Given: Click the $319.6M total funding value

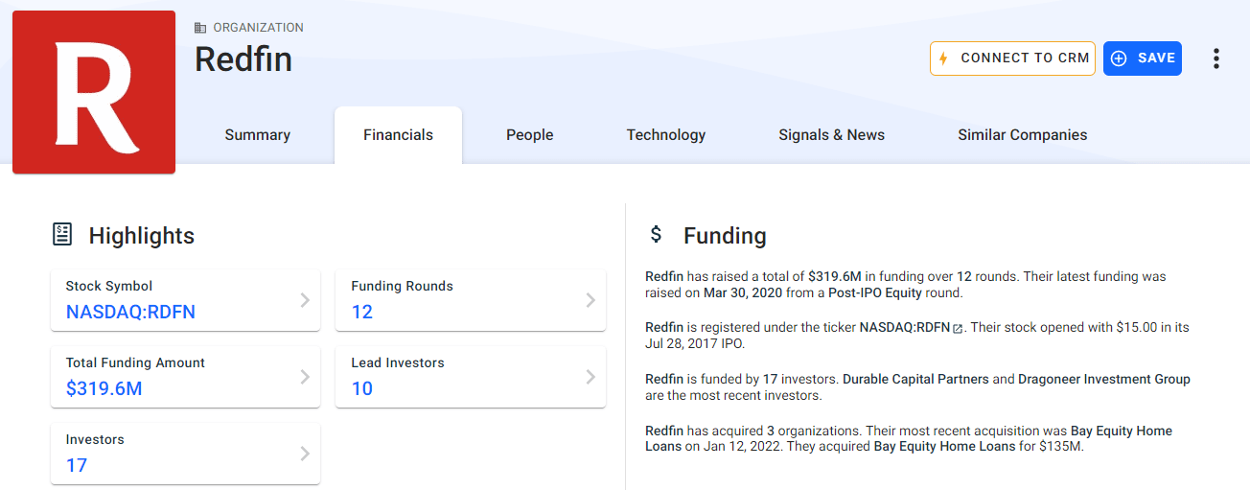Looking at the screenshot, I should pyautogui.click(x=104, y=388).
